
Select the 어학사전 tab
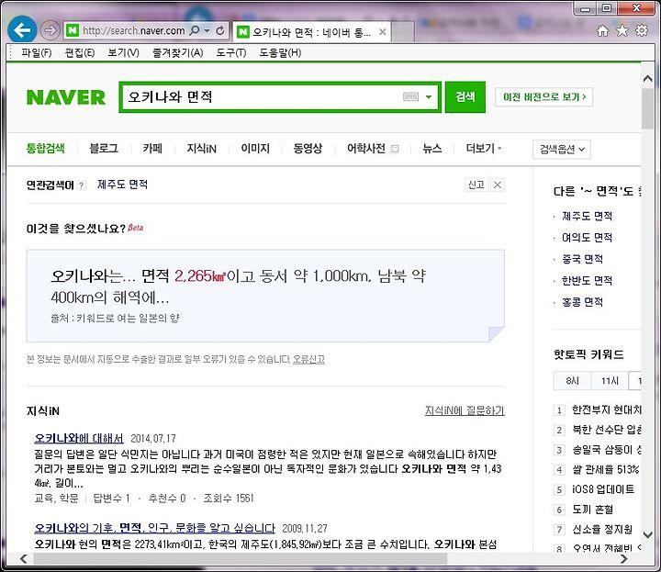(x=366, y=149)
